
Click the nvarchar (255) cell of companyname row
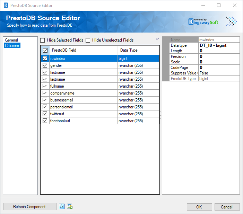139,93
